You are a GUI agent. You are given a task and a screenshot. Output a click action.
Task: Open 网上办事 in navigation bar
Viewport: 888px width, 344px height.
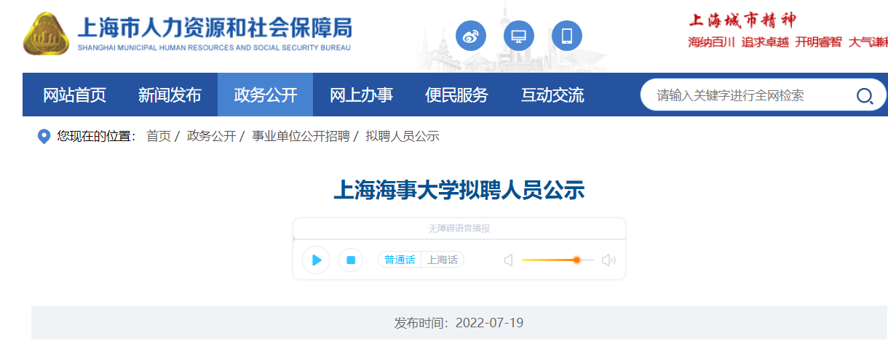[x=361, y=95]
